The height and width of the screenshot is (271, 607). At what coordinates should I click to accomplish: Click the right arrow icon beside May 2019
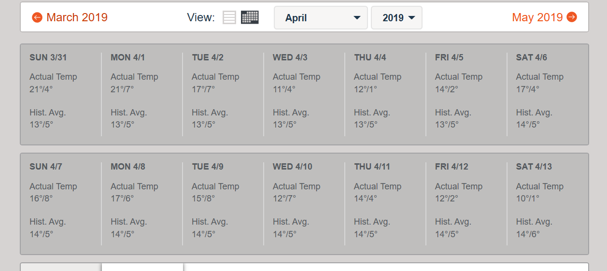click(572, 17)
